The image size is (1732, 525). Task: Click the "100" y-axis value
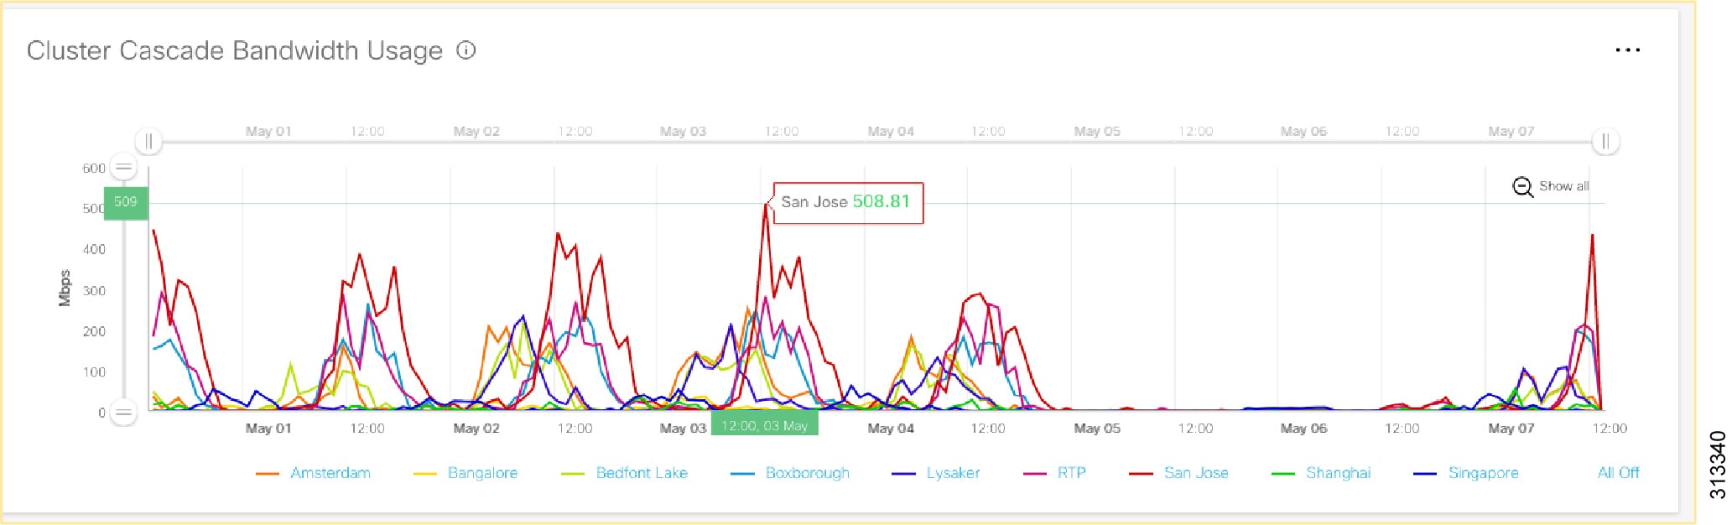pyautogui.click(x=94, y=372)
